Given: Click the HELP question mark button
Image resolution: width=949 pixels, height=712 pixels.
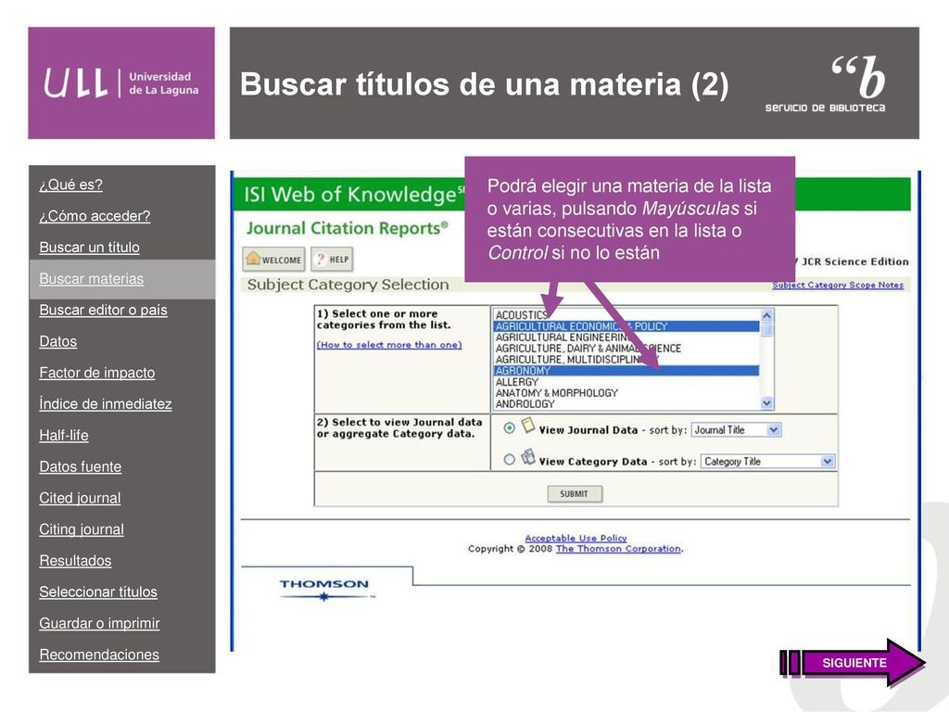Looking at the screenshot, I should pos(332,260).
